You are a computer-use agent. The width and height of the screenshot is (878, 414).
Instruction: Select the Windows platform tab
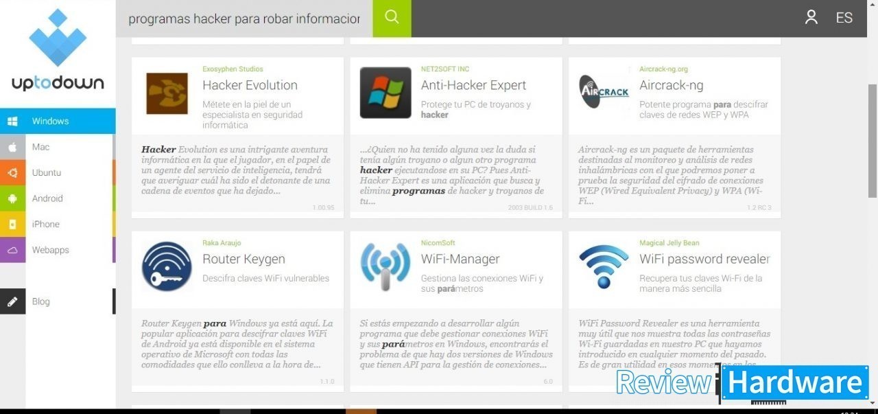click(x=58, y=122)
